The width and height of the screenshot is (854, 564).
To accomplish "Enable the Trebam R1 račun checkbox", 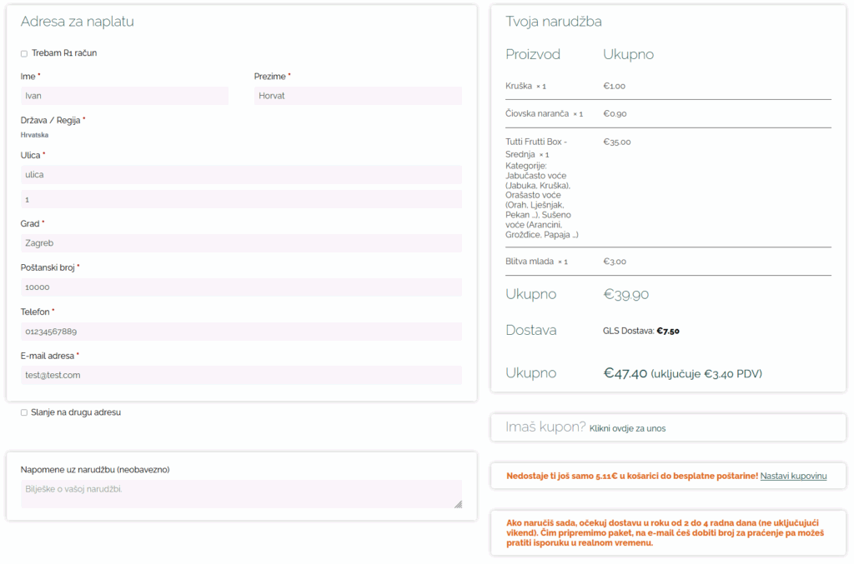I will pyautogui.click(x=24, y=54).
